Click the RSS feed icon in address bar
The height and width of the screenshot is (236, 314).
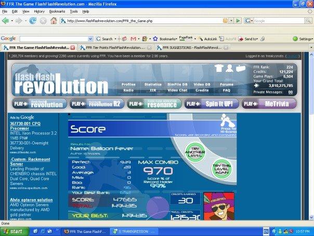click(x=225, y=21)
